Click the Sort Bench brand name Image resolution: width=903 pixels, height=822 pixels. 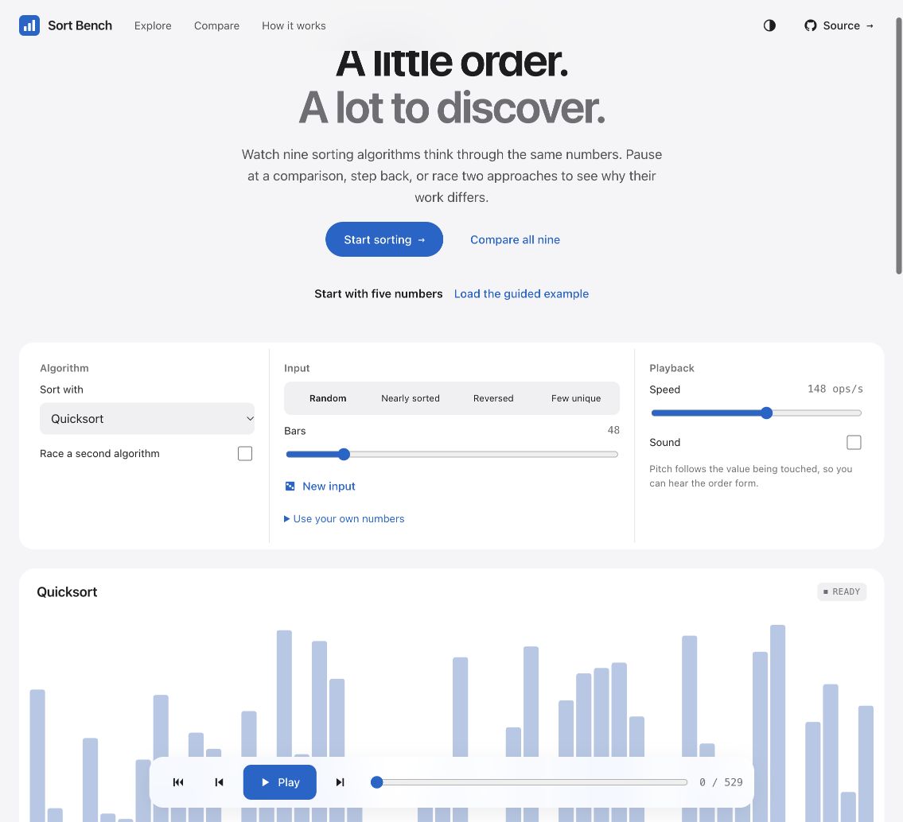(x=80, y=25)
